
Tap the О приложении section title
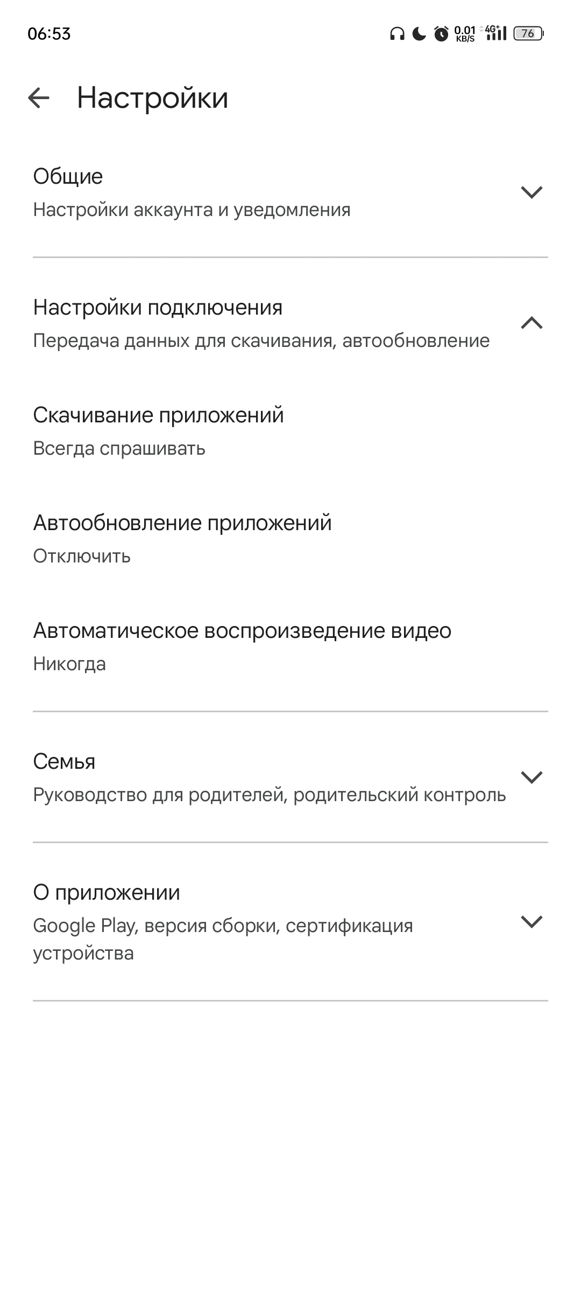click(107, 893)
